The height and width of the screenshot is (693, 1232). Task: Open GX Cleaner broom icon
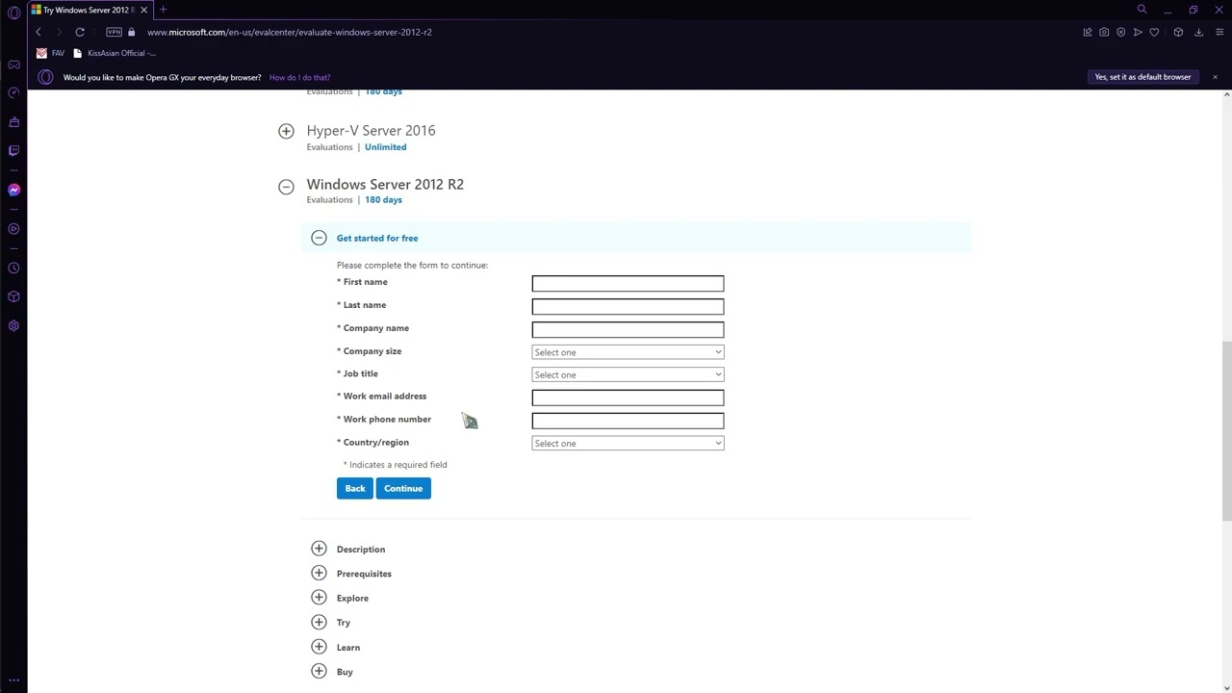pyautogui.click(x=13, y=122)
